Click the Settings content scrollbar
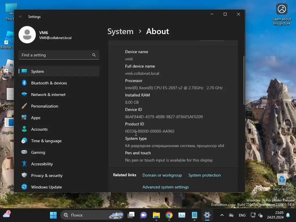 (x=244, y=80)
